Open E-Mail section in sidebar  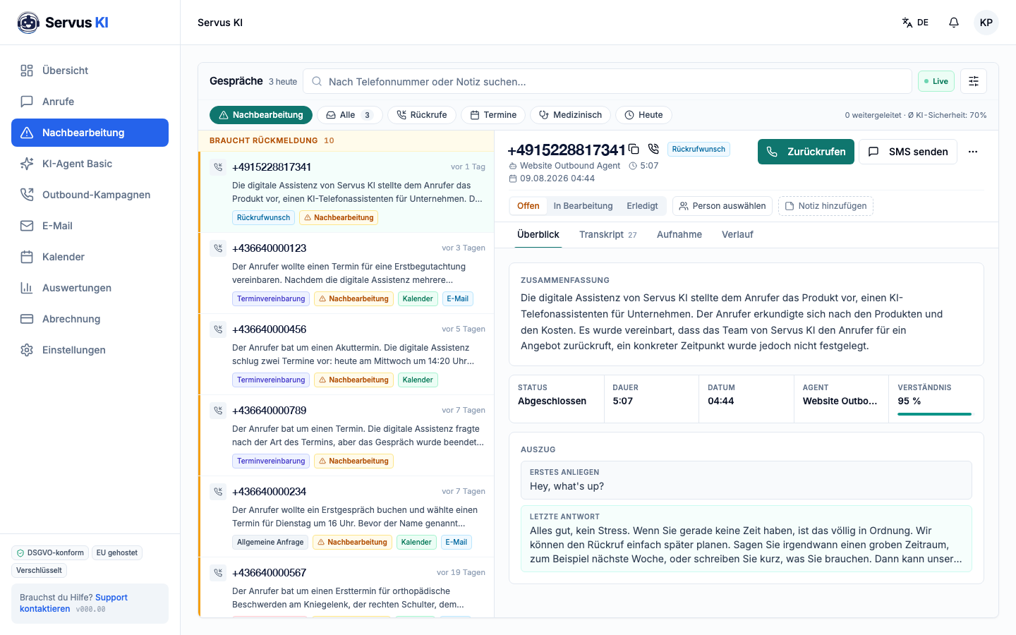tap(90, 226)
